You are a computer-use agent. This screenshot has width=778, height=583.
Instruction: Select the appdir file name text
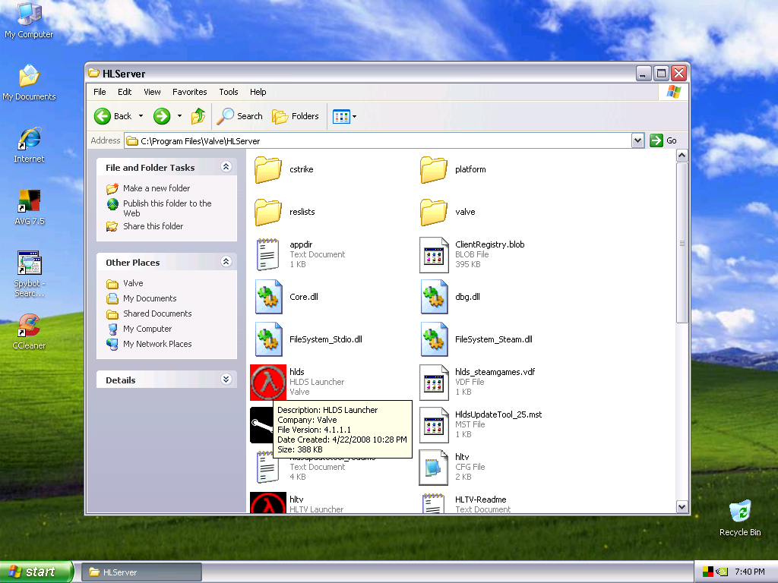[301, 245]
